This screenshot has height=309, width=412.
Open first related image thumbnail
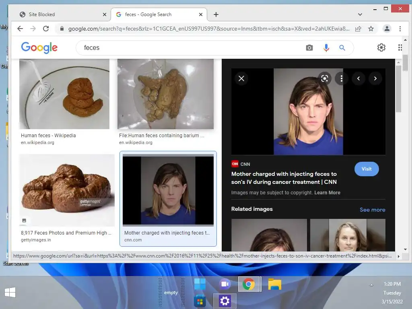coord(269,235)
